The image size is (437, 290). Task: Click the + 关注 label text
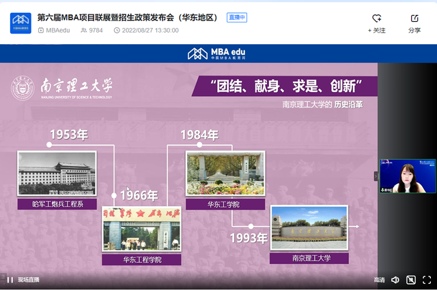pyautogui.click(x=376, y=30)
